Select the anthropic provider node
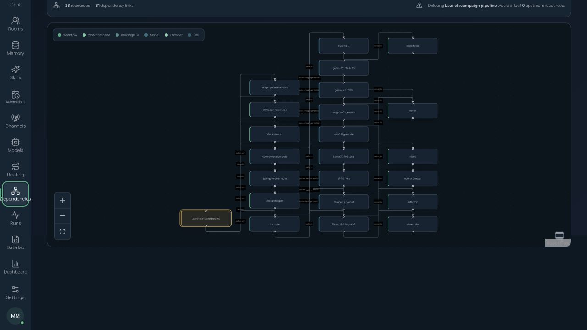 413,202
